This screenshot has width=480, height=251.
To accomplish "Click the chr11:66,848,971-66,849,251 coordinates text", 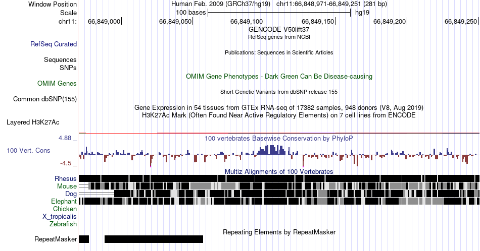I will coord(331,4).
